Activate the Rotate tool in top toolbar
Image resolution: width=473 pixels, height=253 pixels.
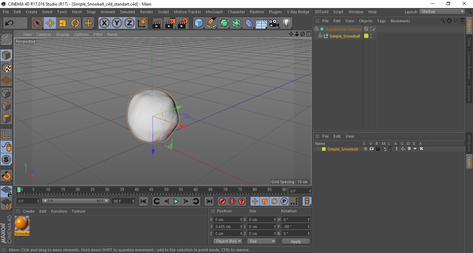pyautogui.click(x=75, y=23)
